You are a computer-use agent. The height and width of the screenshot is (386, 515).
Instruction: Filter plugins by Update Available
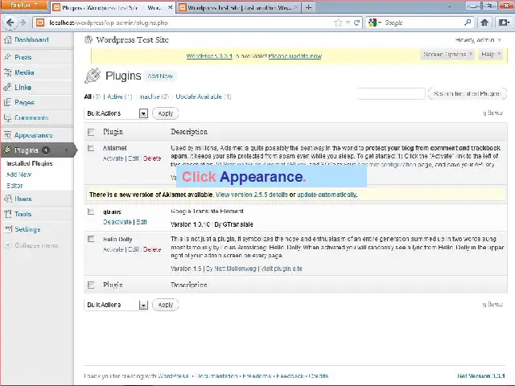pos(199,96)
